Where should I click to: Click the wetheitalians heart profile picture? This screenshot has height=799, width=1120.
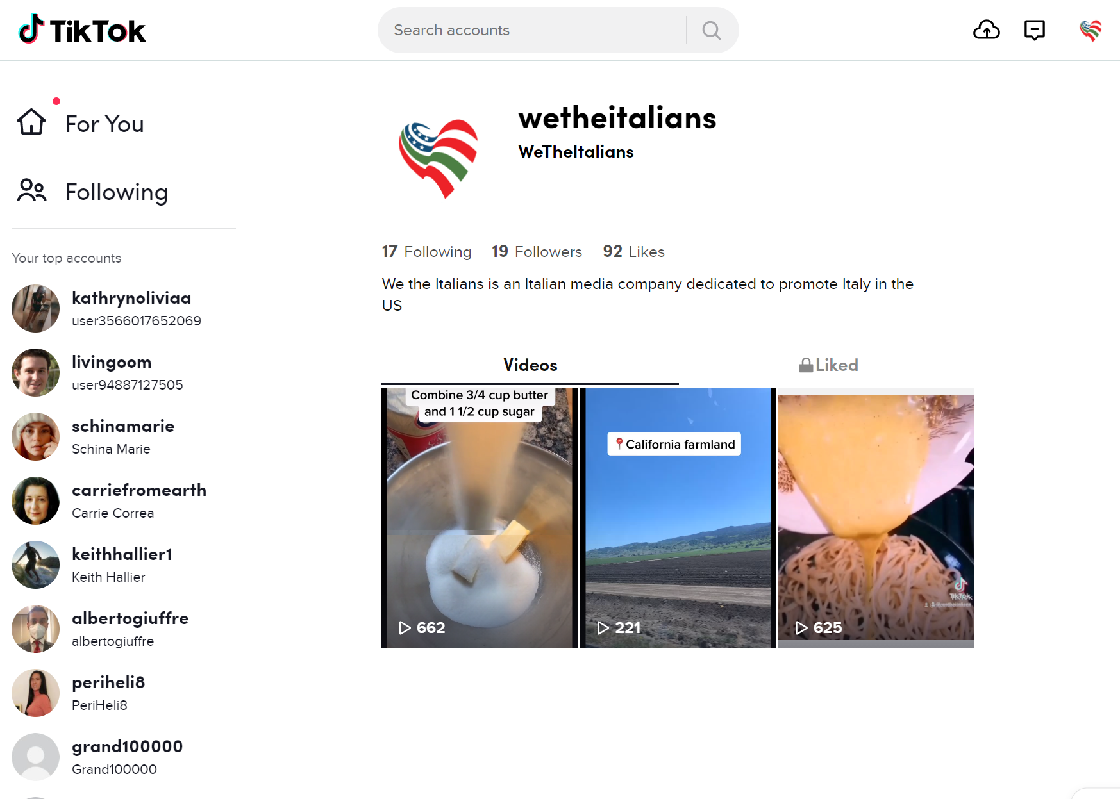439,158
